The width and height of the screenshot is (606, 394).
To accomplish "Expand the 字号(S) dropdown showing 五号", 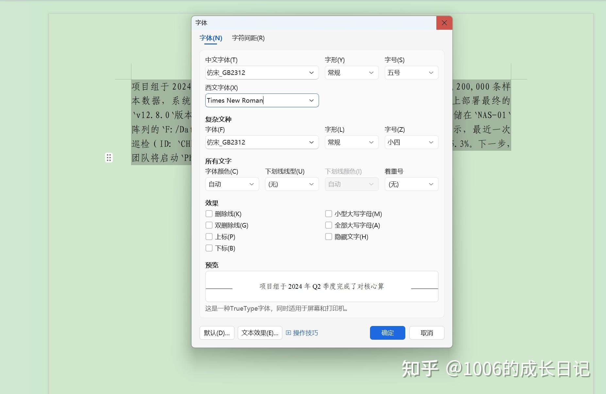I will tap(431, 73).
